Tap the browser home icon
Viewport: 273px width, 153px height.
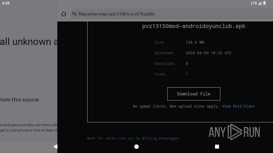(x=64, y=14)
